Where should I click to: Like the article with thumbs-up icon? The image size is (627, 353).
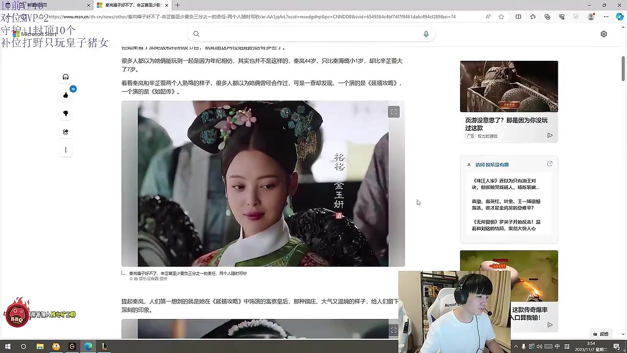[x=66, y=95]
